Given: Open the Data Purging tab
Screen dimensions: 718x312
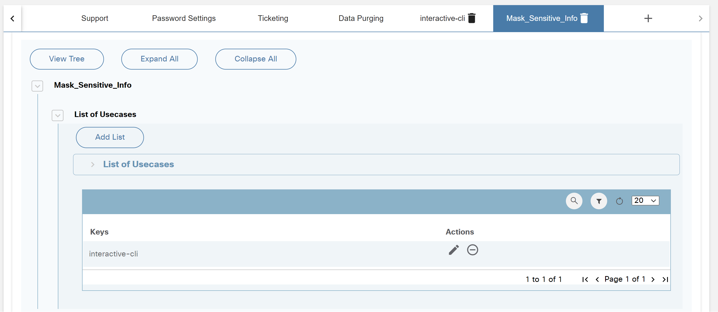Looking at the screenshot, I should (x=361, y=18).
